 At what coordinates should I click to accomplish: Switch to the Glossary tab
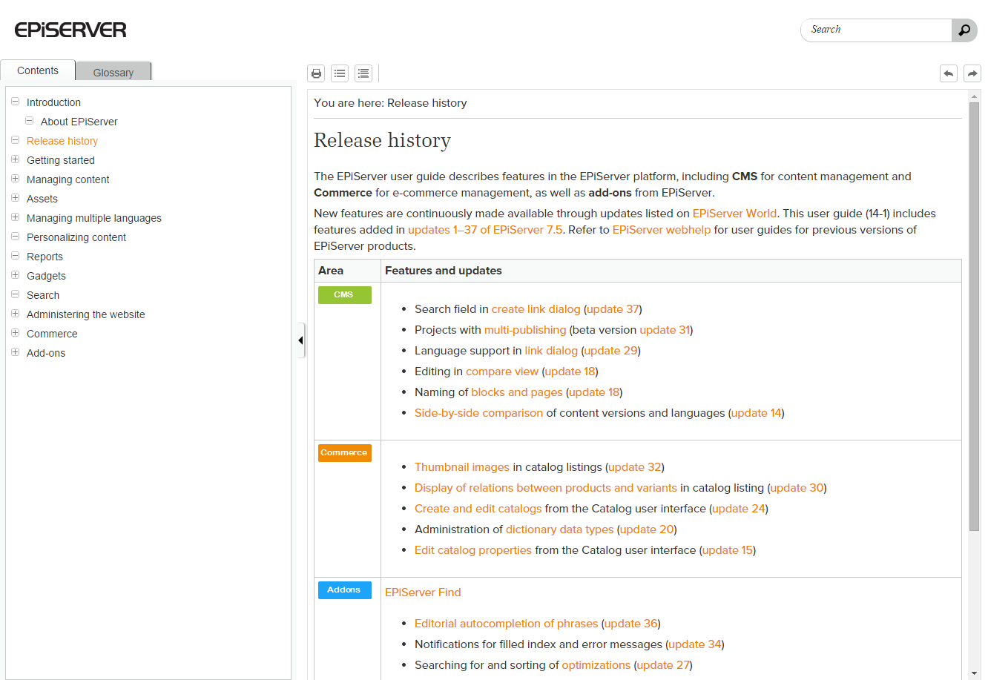113,72
